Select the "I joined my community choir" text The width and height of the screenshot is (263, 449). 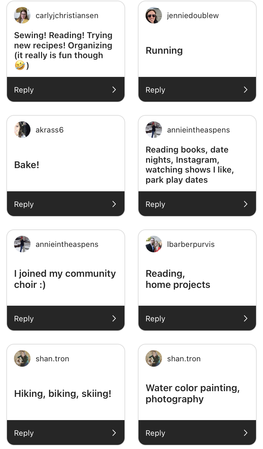pyautogui.click(x=65, y=279)
